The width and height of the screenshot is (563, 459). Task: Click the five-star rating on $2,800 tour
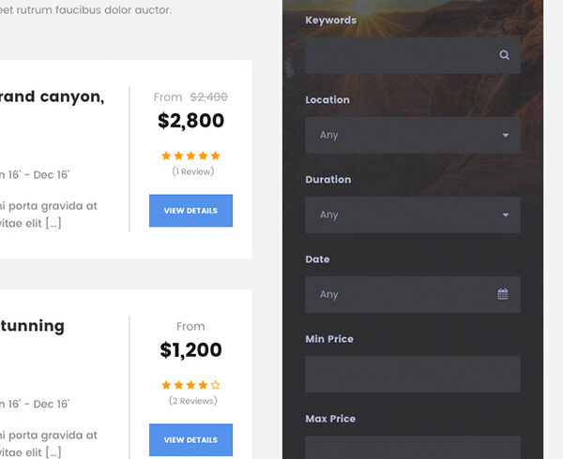coord(190,155)
